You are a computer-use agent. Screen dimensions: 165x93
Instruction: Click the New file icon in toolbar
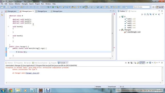click(x=2, y=7)
